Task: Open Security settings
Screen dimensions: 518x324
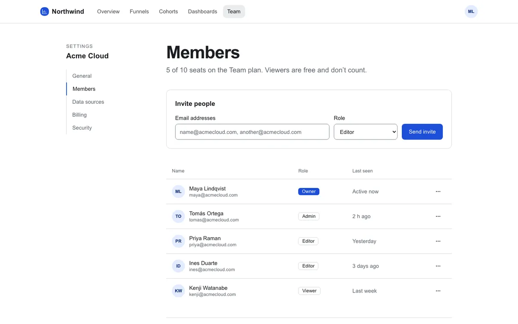Action: (82, 128)
